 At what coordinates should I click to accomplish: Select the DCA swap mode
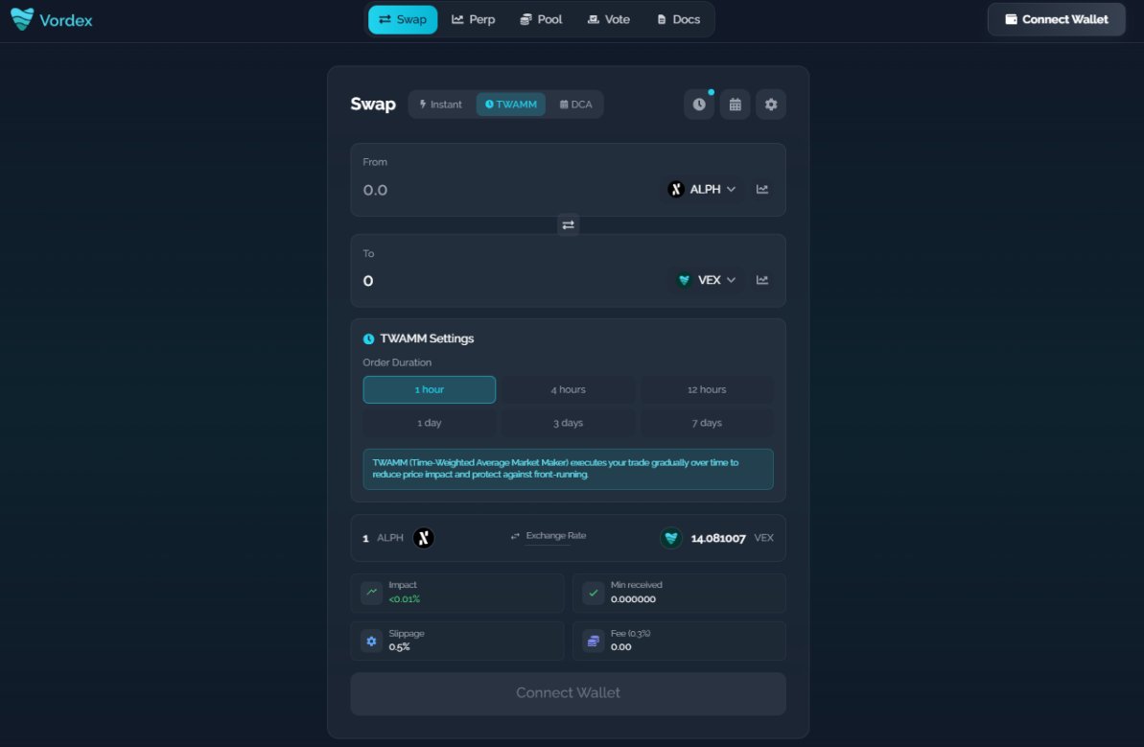tap(575, 105)
